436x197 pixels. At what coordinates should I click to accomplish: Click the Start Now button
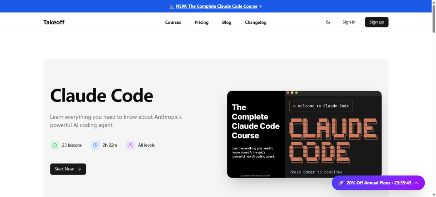(68, 169)
